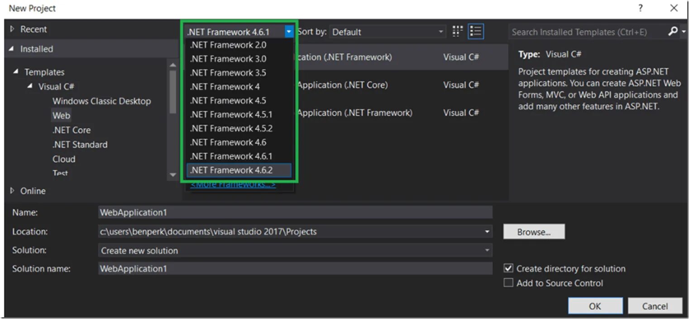This screenshot has height=319, width=689.
Task: Select the .NET Core template category
Action: pyautogui.click(x=72, y=130)
